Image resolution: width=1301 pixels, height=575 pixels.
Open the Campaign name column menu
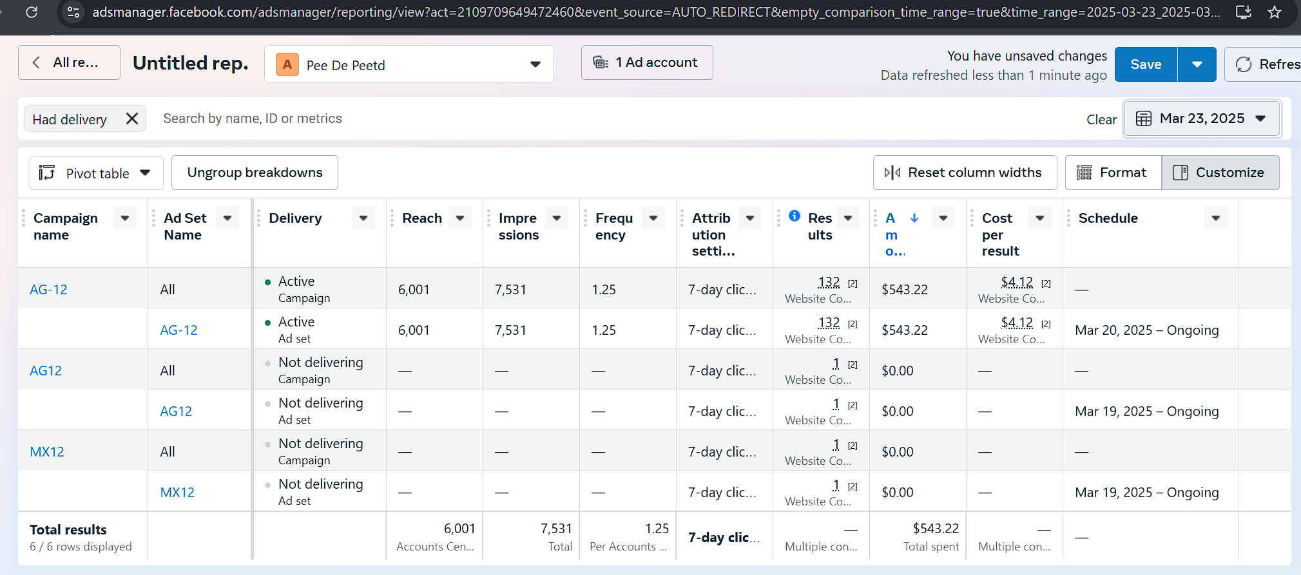[x=125, y=218]
